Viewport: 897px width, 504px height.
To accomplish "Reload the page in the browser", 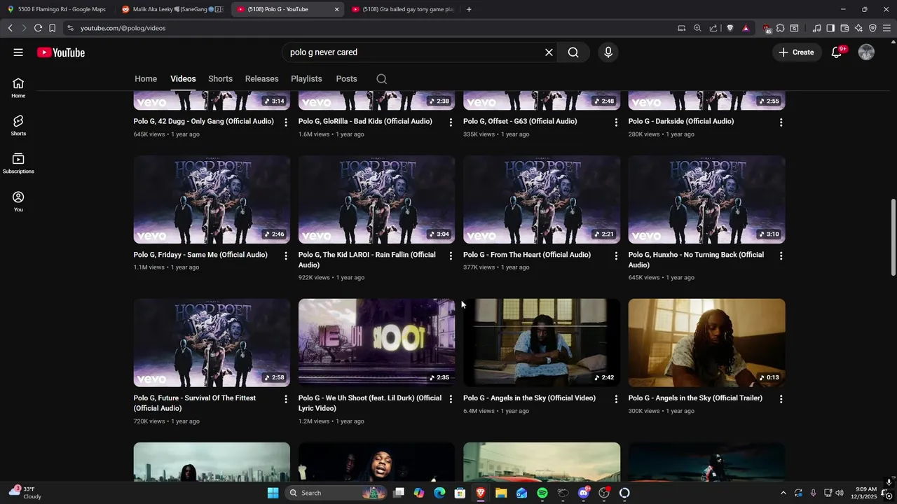I will (38, 28).
